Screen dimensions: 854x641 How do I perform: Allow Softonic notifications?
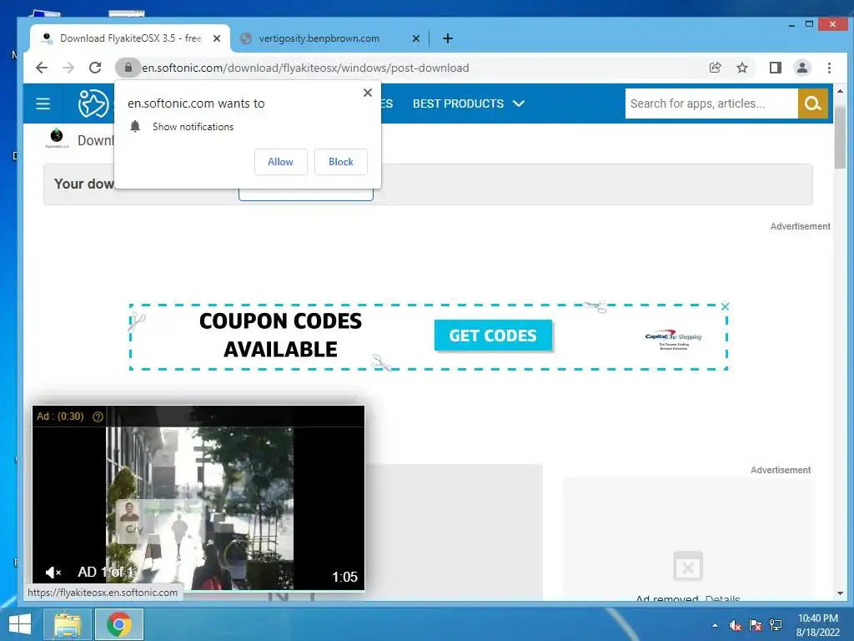click(x=280, y=162)
